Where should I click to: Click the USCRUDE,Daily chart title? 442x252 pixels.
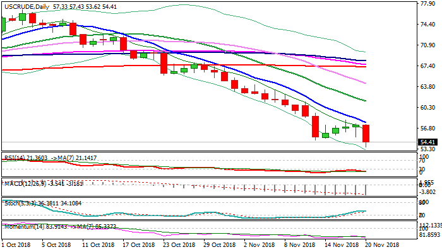pos(24,6)
